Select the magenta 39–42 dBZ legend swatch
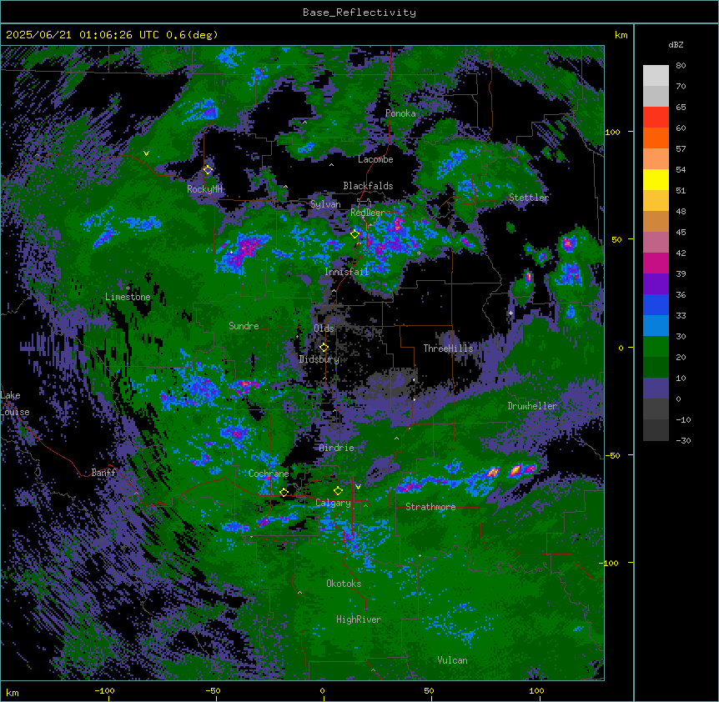 tap(656, 263)
